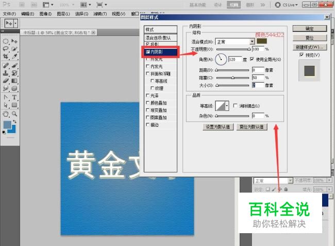335x246 pixels.
Task: Select the Move tool in the toolbox
Action: tap(14, 41)
